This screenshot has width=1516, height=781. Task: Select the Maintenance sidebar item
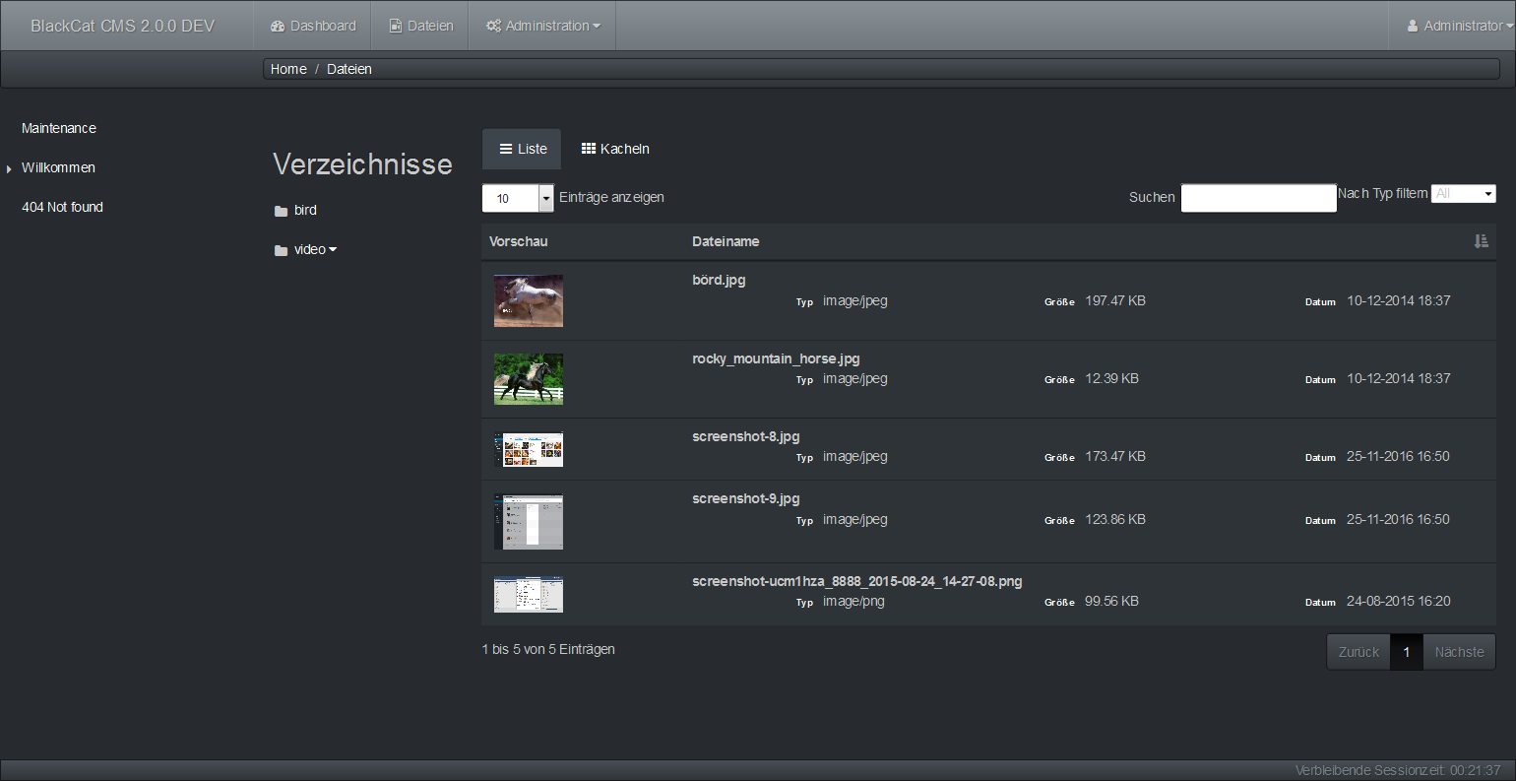(59, 128)
